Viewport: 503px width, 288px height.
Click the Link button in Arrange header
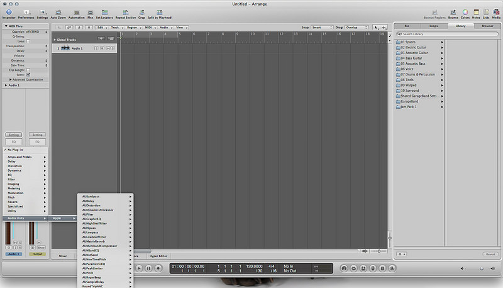pyautogui.click(x=69, y=28)
